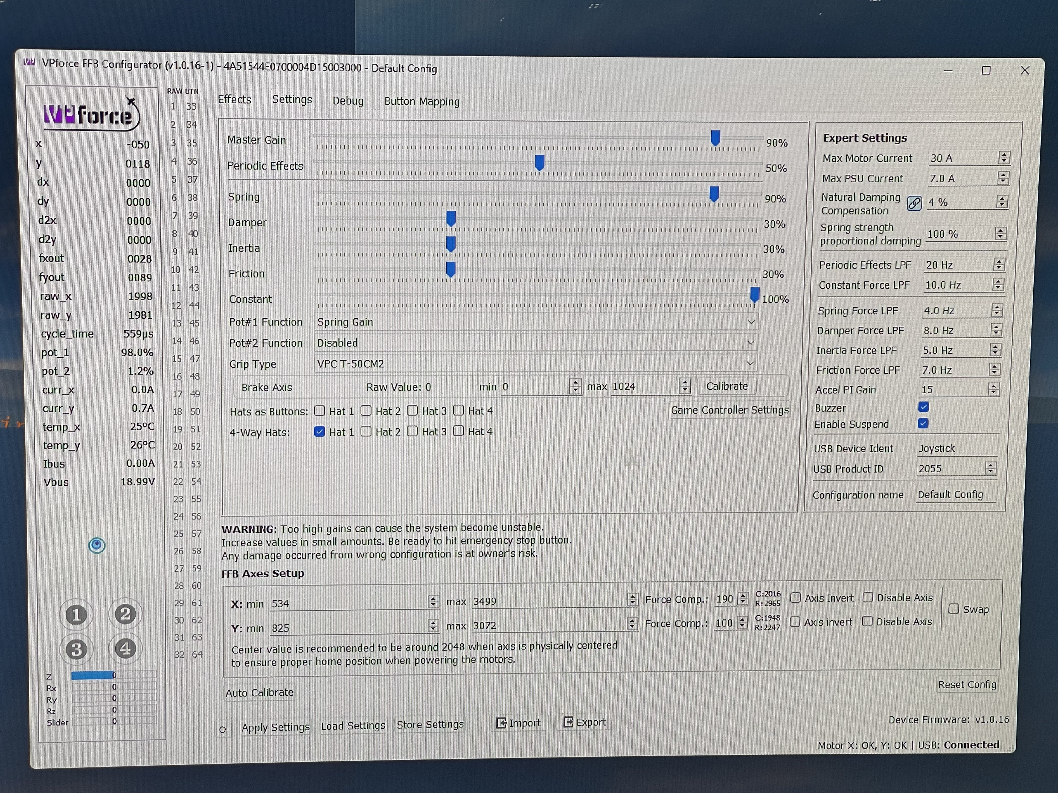Disable the Buzzer checkbox
The height and width of the screenshot is (793, 1058).
924,407
